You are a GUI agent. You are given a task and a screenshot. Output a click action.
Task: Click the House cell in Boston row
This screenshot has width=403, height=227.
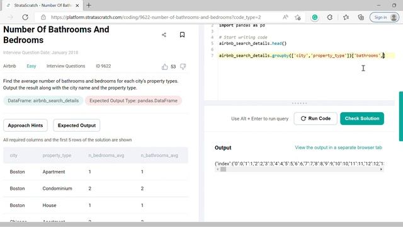tap(49, 206)
